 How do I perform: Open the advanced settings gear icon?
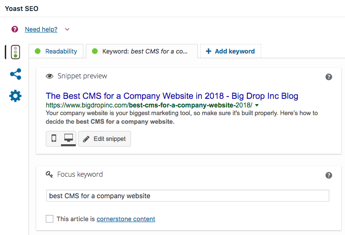click(15, 96)
